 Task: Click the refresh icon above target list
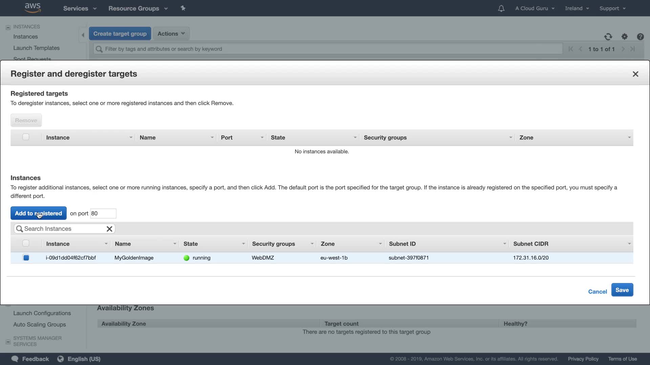[x=608, y=36]
